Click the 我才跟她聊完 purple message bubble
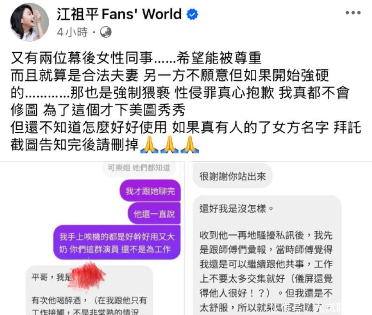The height and width of the screenshot is (315, 372). 150,191
